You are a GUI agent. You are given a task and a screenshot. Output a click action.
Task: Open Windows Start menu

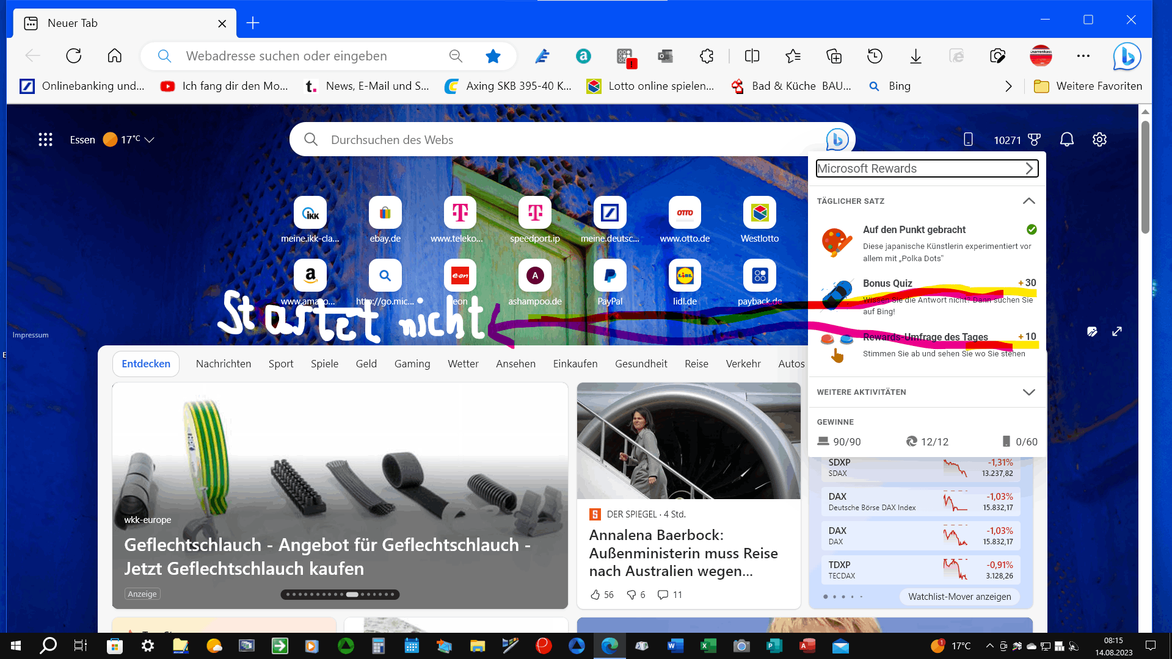16,646
